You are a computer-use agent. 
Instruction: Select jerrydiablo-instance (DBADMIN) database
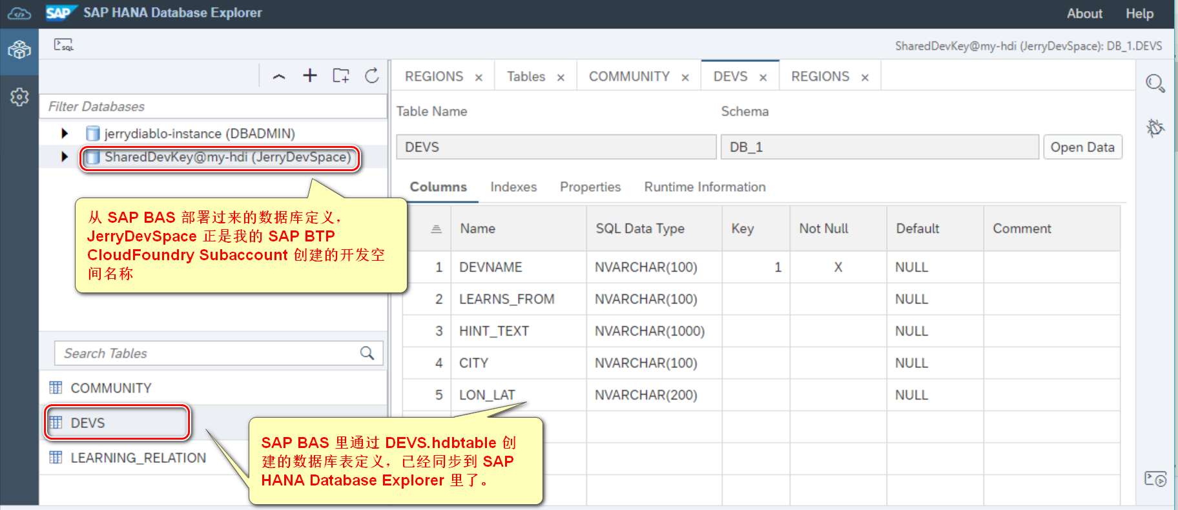pyautogui.click(x=200, y=134)
